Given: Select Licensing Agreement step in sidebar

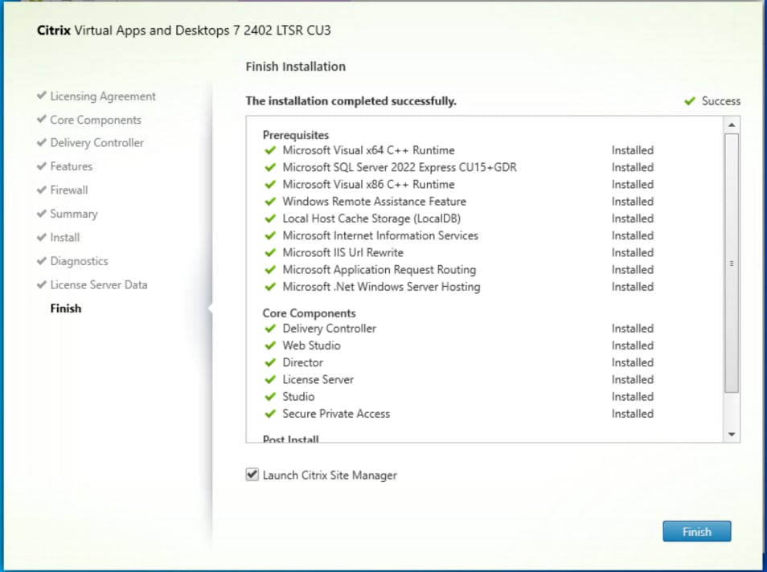Looking at the screenshot, I should point(103,96).
